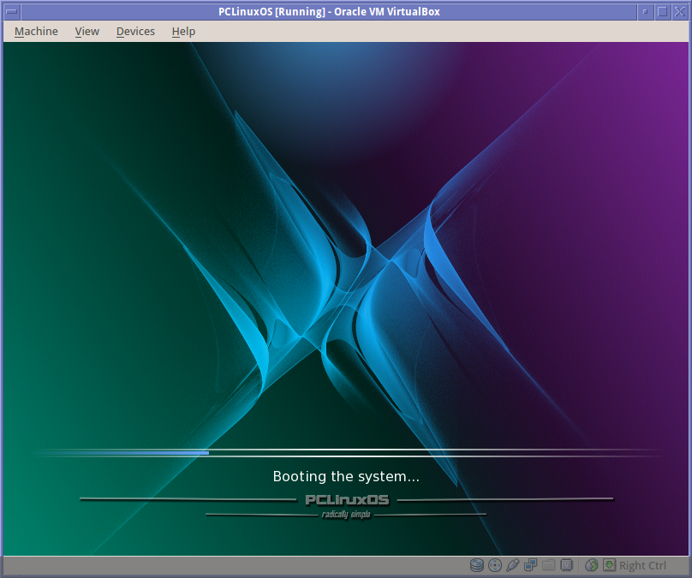Click the CPU virtualization chip indicator
This screenshot has height=578, width=692.
click(566, 565)
